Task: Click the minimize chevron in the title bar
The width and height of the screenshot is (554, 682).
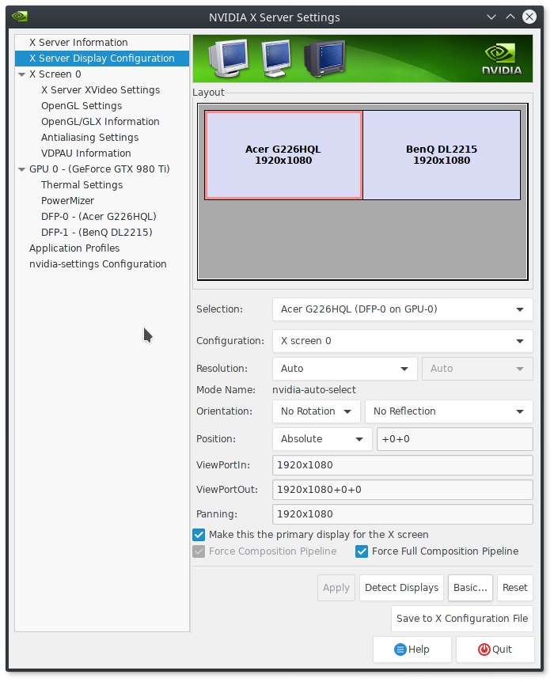Action: [x=491, y=17]
